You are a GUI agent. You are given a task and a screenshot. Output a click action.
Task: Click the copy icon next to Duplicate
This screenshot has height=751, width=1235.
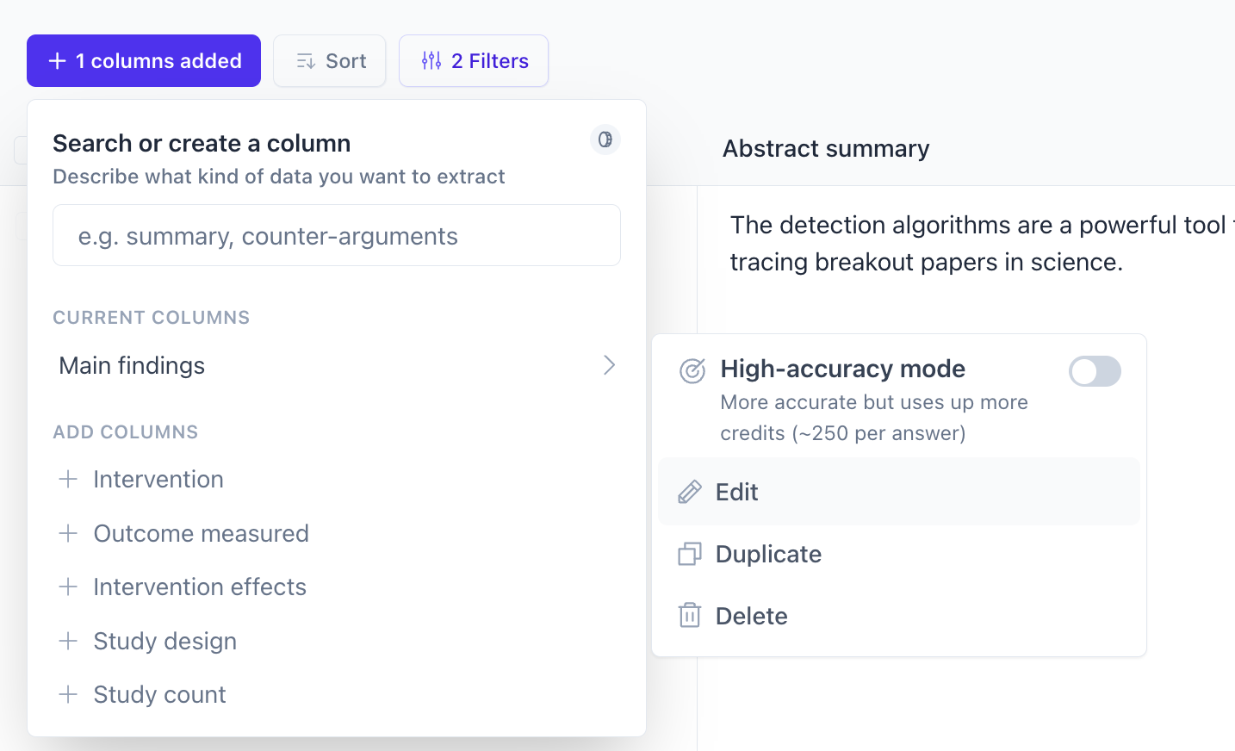(x=688, y=554)
